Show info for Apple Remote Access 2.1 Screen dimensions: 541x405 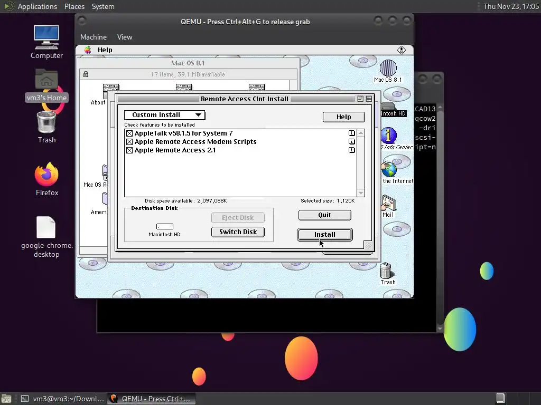(x=351, y=150)
